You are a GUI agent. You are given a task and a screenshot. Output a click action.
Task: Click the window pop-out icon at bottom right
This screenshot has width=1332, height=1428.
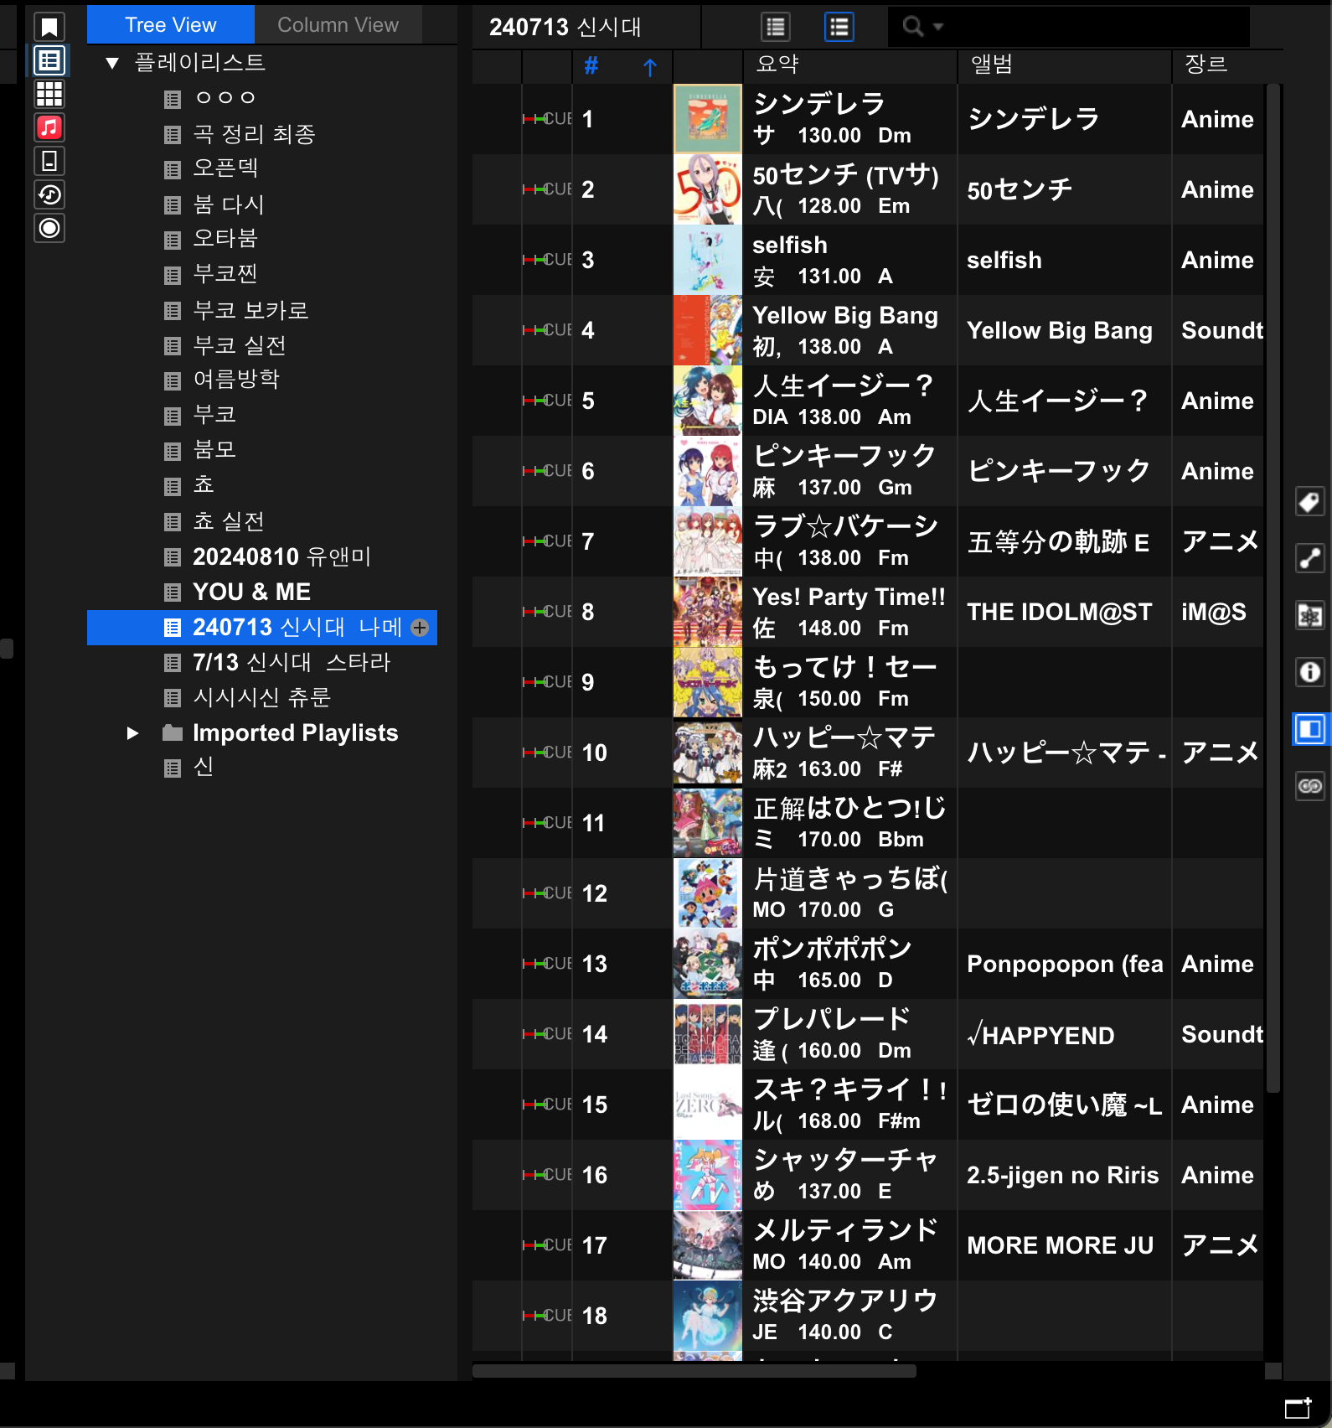tap(1298, 1408)
